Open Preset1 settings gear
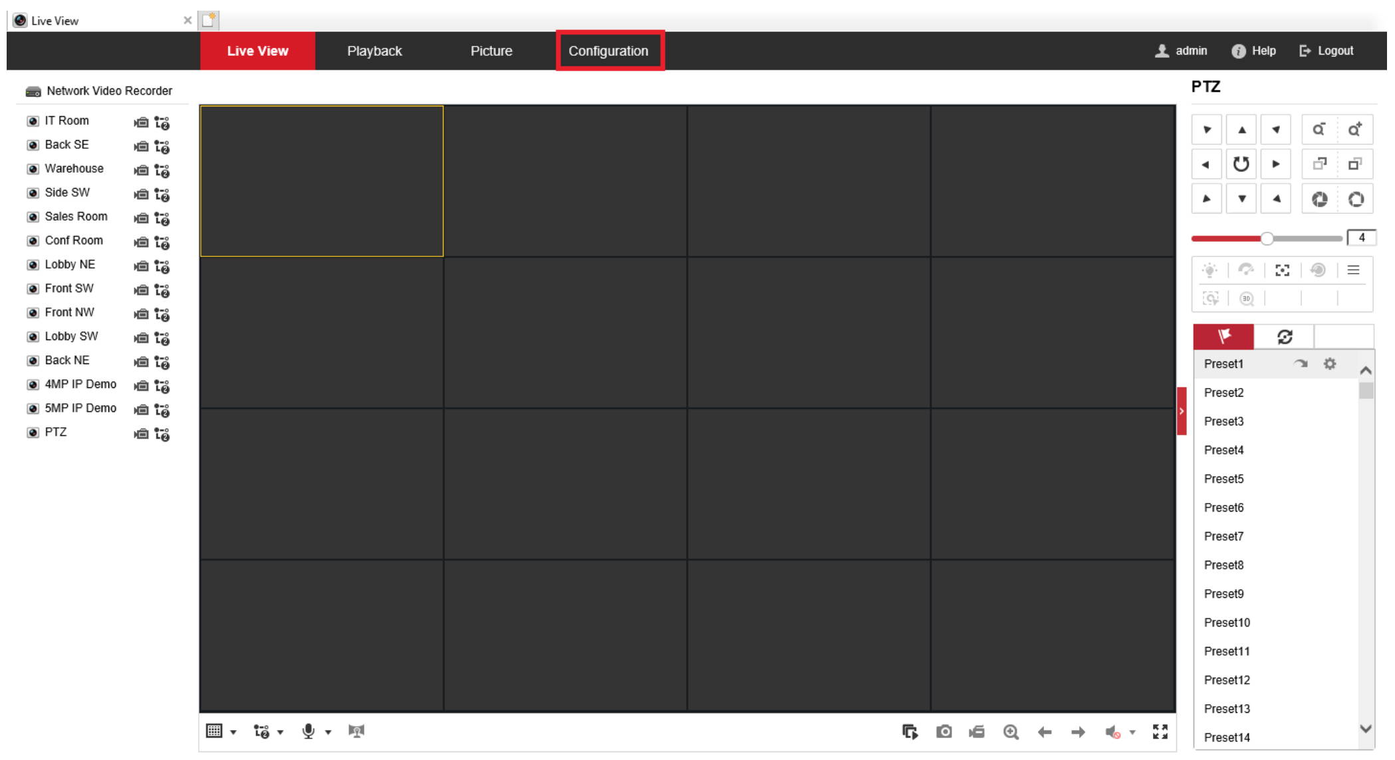Viewport: 1395px width, 760px height. (x=1329, y=363)
